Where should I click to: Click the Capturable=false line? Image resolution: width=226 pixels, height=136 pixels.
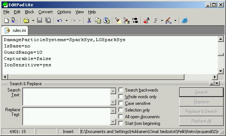click(27, 59)
